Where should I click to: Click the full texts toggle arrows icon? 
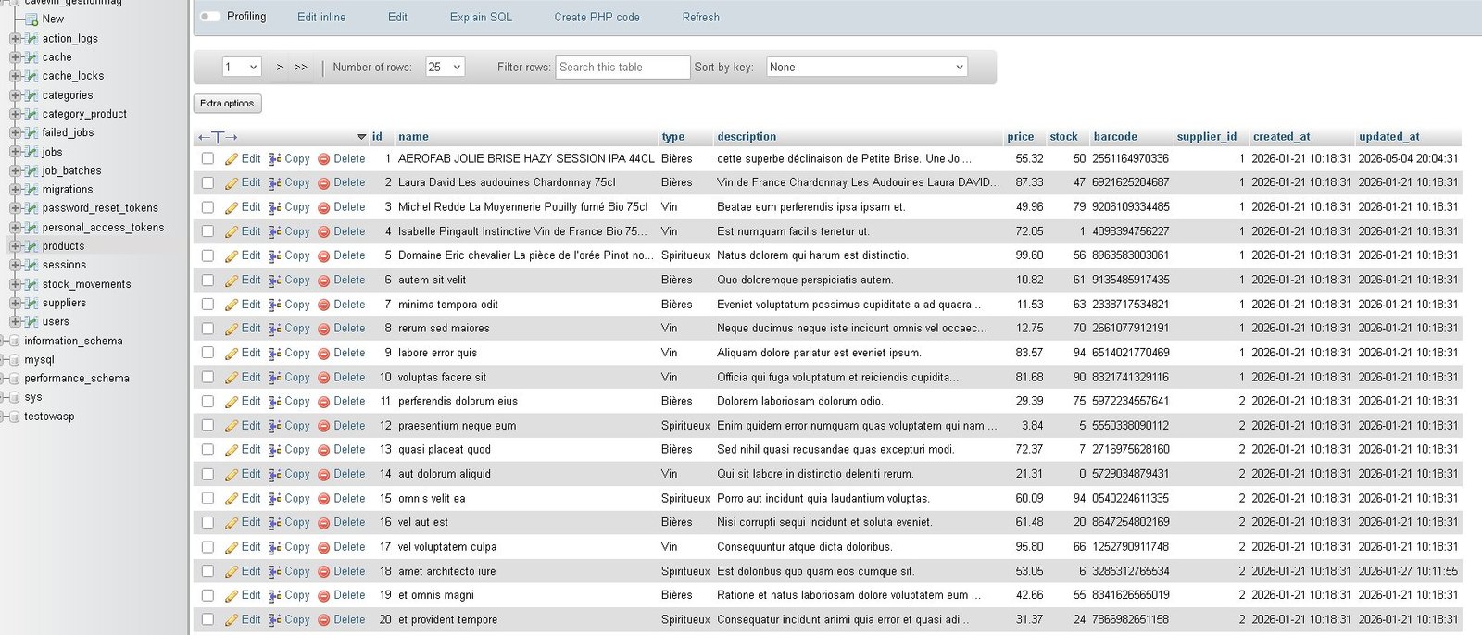click(218, 137)
